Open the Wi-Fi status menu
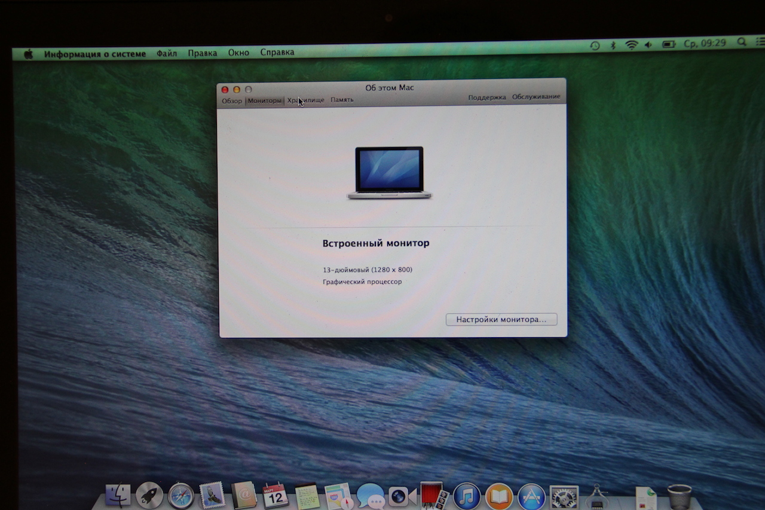 (x=631, y=45)
